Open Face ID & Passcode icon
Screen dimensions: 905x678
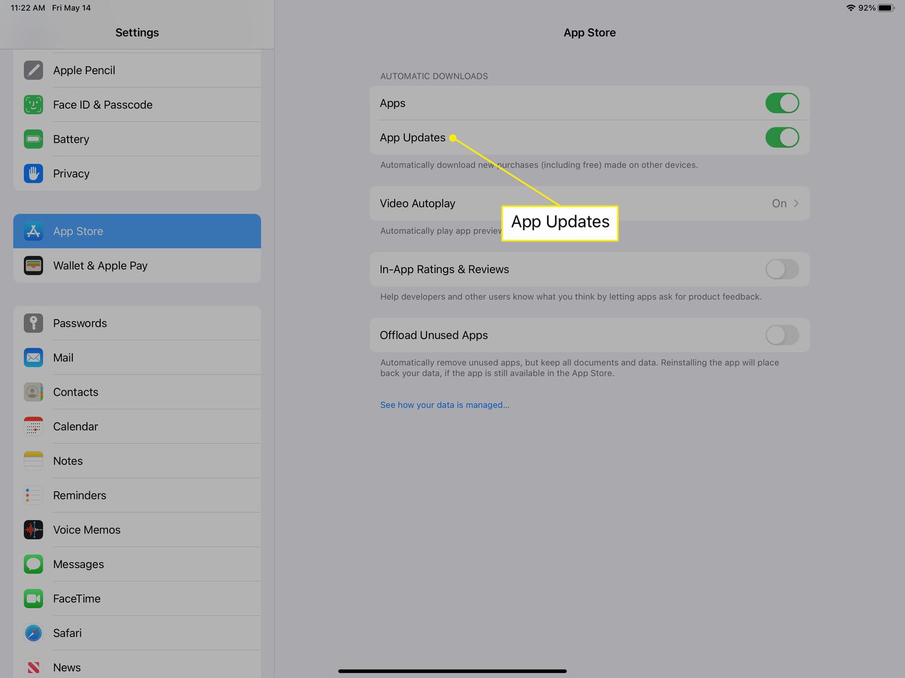click(x=33, y=104)
